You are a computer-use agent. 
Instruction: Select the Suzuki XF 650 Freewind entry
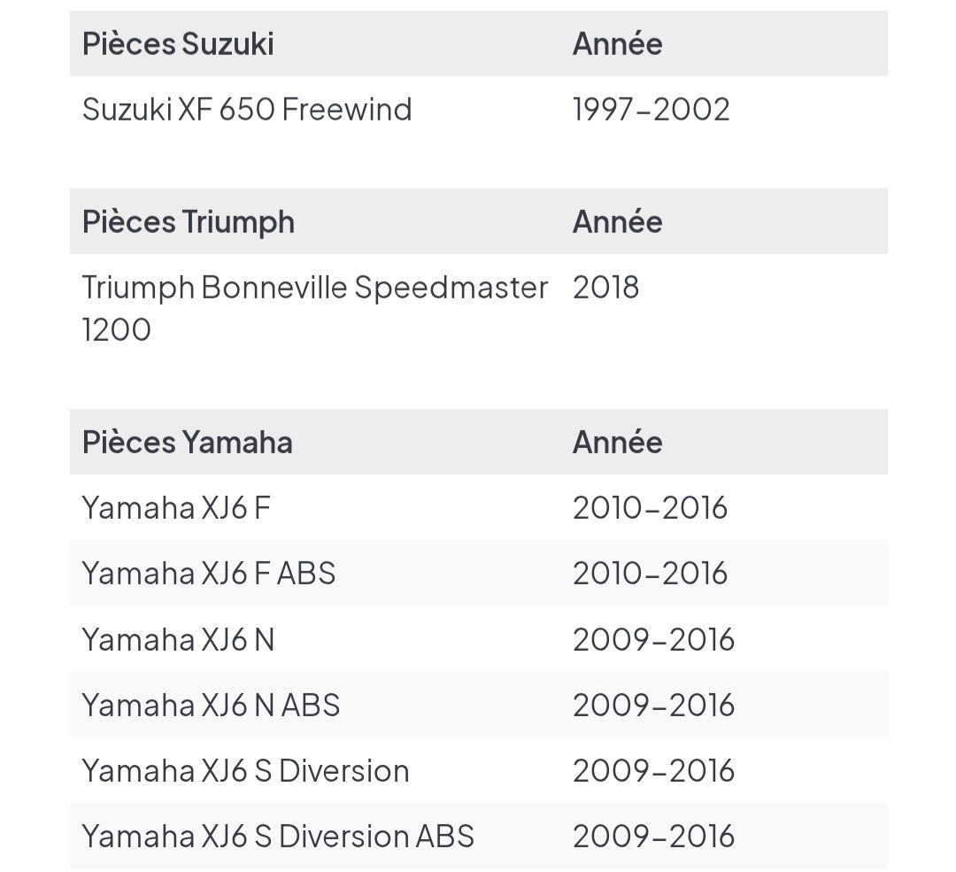pyautogui.click(x=247, y=109)
